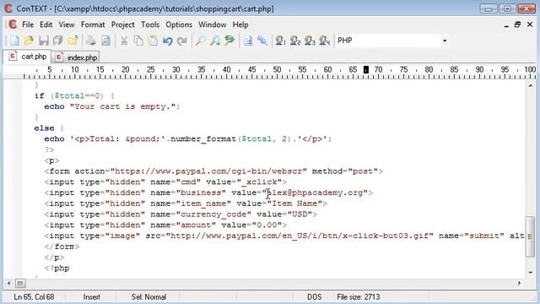Click the DOS file format status entry

[x=314, y=296]
